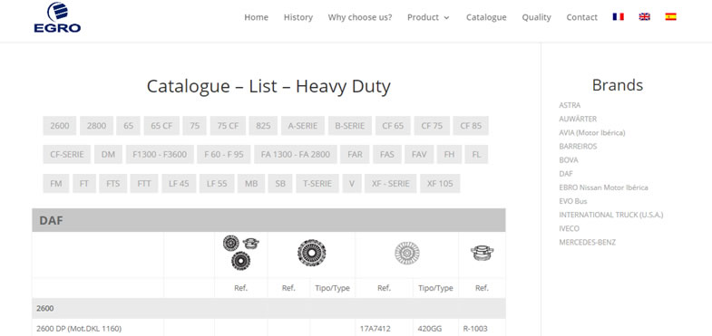Go to Why choose us? page

[360, 17]
